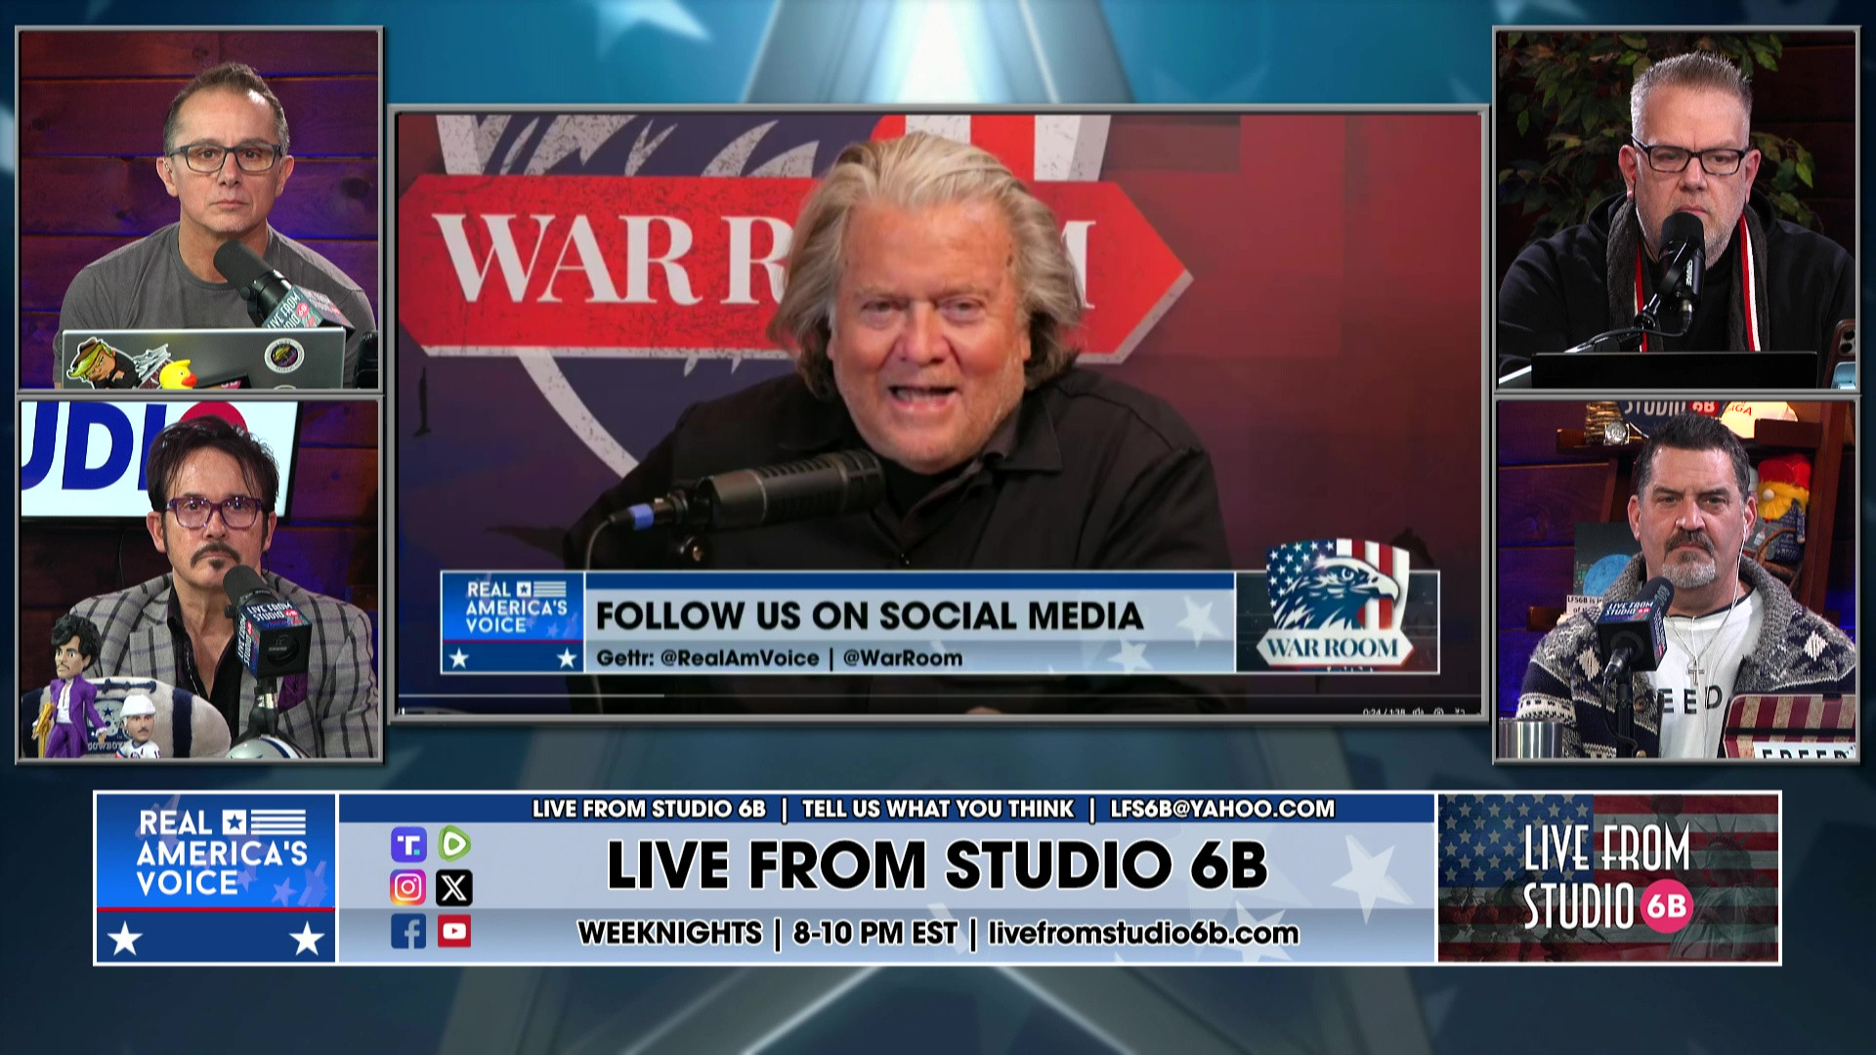Click the @WarRoom handle text
This screenshot has height=1055, width=1876.
(x=902, y=658)
